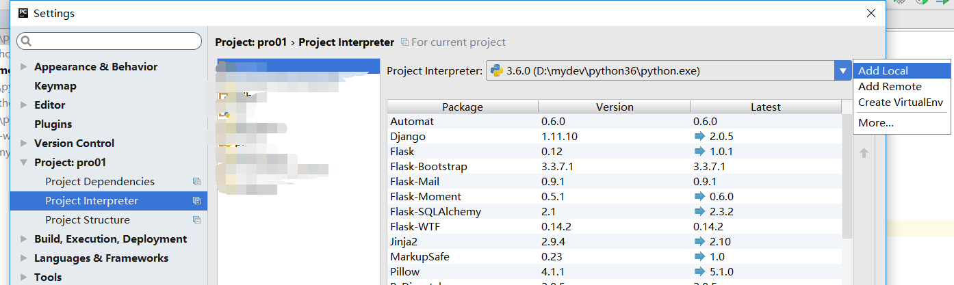Select the Jinja2 package row
The image size is (954, 285).
click(x=615, y=242)
